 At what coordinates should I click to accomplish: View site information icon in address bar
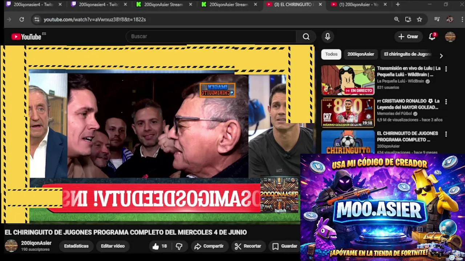[37, 20]
